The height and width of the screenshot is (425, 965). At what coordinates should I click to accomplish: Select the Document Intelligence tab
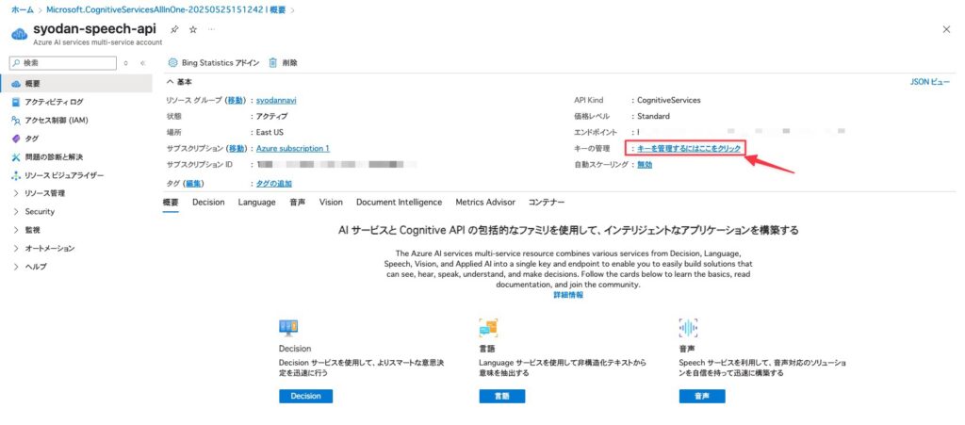click(399, 202)
